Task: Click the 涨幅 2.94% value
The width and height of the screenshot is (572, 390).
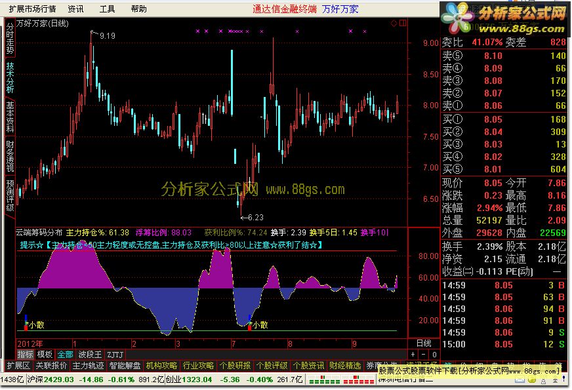Action: (x=489, y=208)
